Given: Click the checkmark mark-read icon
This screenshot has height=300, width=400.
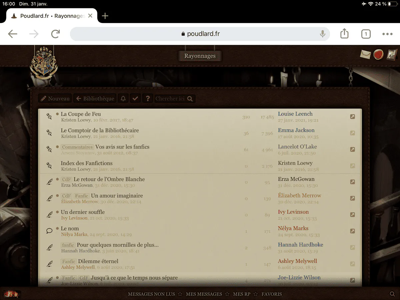Looking at the screenshot, I should pos(135,98).
